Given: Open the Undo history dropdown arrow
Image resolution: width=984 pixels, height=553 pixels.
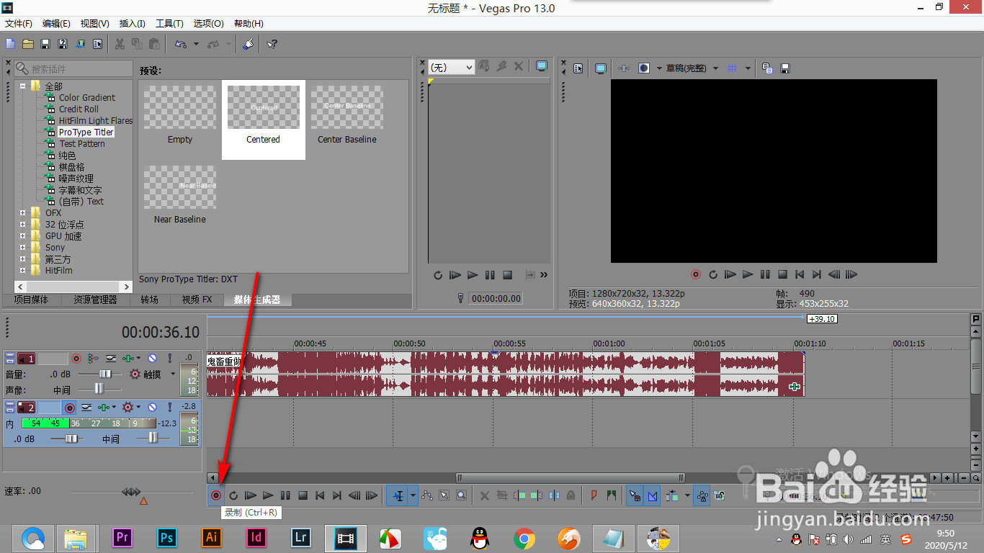Looking at the screenshot, I should tap(196, 44).
